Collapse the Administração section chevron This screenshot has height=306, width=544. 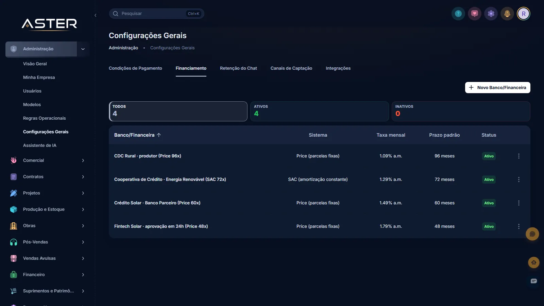pos(83,49)
